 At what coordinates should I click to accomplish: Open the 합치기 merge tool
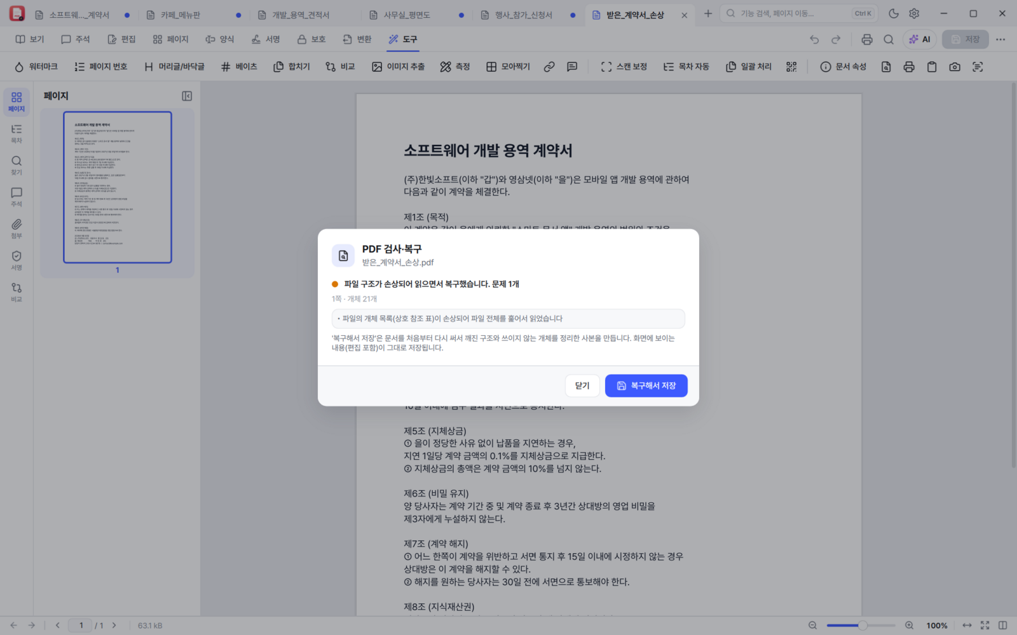[x=292, y=67]
